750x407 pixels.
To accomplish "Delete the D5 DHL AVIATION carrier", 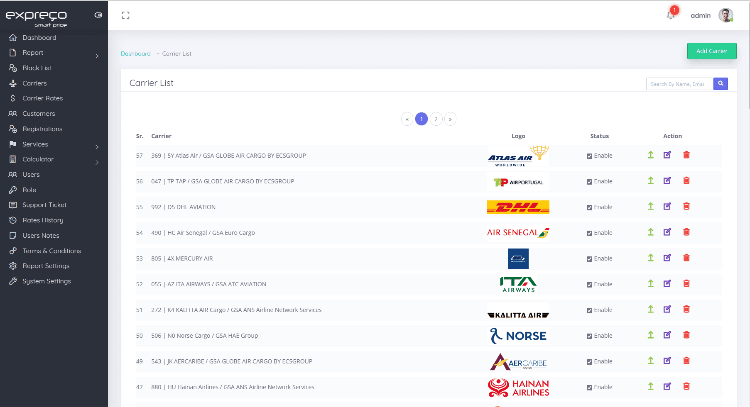I will click(686, 206).
